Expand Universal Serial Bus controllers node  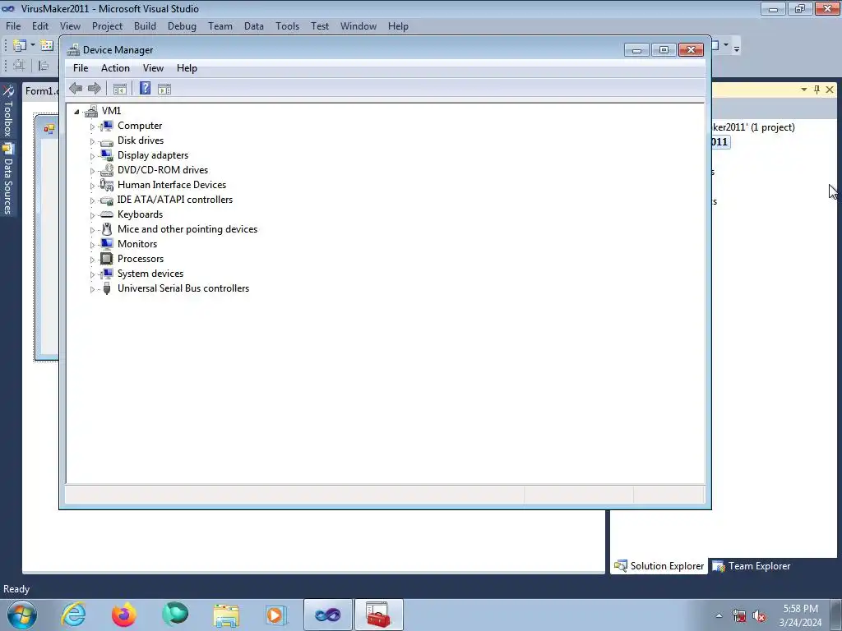click(x=92, y=289)
